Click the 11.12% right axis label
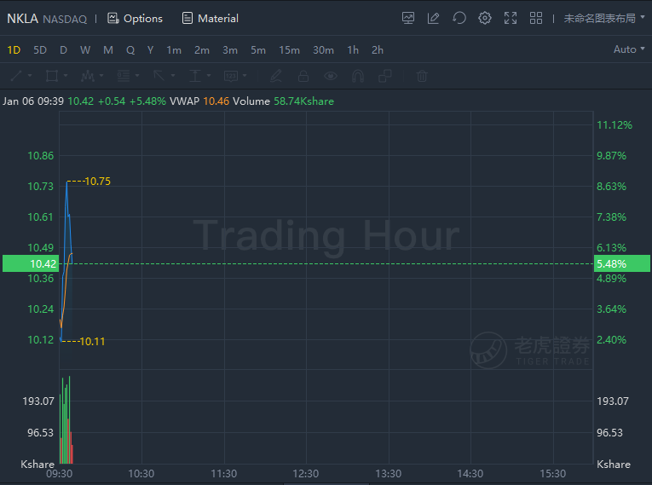The image size is (652, 485). click(614, 124)
